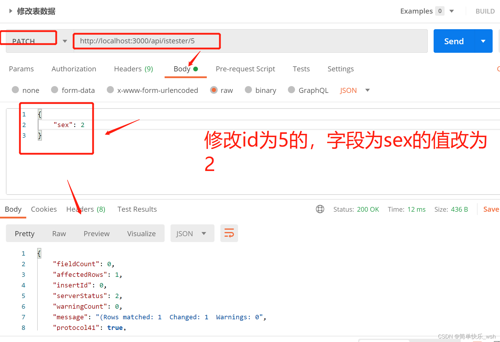Open the response JSON format dropdown
The width and height of the screenshot is (500, 342).
pyautogui.click(x=192, y=233)
